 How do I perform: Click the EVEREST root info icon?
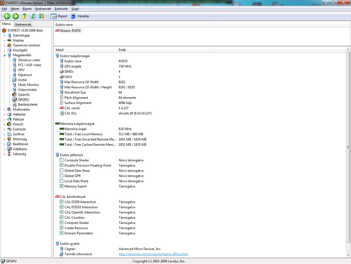[x=4, y=30]
